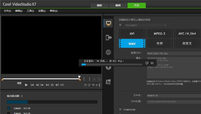The width and height of the screenshot is (201, 114).
Task: Select the 3D movie output icon
Action: click(108, 82)
